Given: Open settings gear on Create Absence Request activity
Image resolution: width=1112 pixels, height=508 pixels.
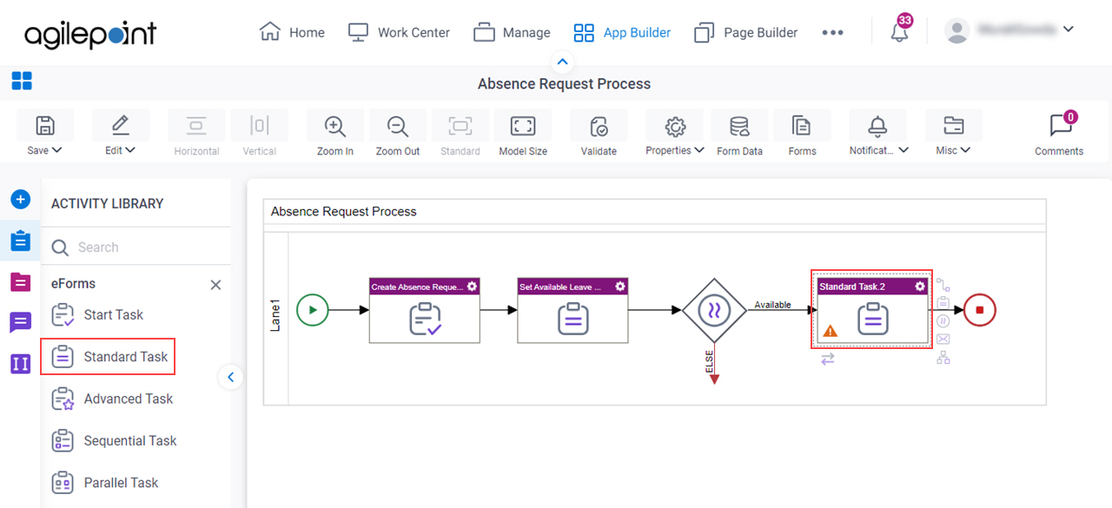Looking at the screenshot, I should pos(472,286).
